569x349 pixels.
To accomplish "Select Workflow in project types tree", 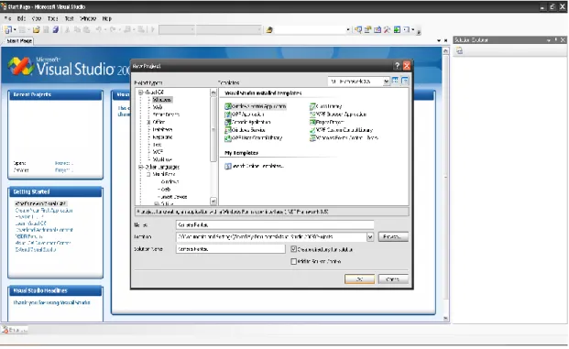I will 162,159.
